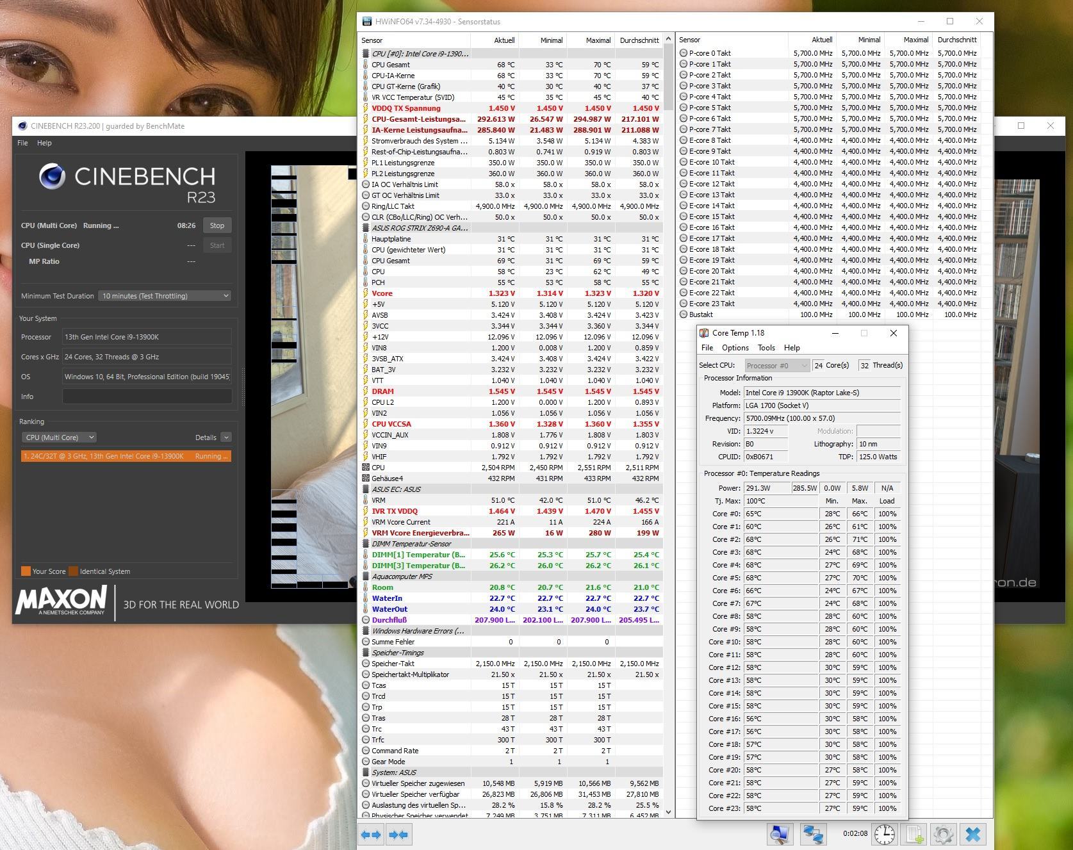Viewport: 1073px width, 850px height.
Task: Click HWiNFO logging start sheet icon
Action: (x=914, y=834)
